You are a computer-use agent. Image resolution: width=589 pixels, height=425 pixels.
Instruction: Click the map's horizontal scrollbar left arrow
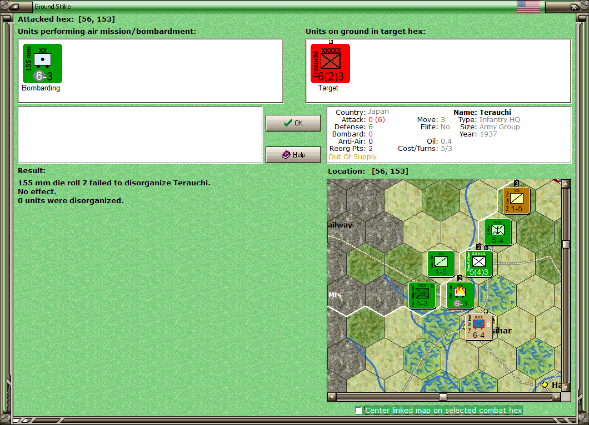(331, 397)
